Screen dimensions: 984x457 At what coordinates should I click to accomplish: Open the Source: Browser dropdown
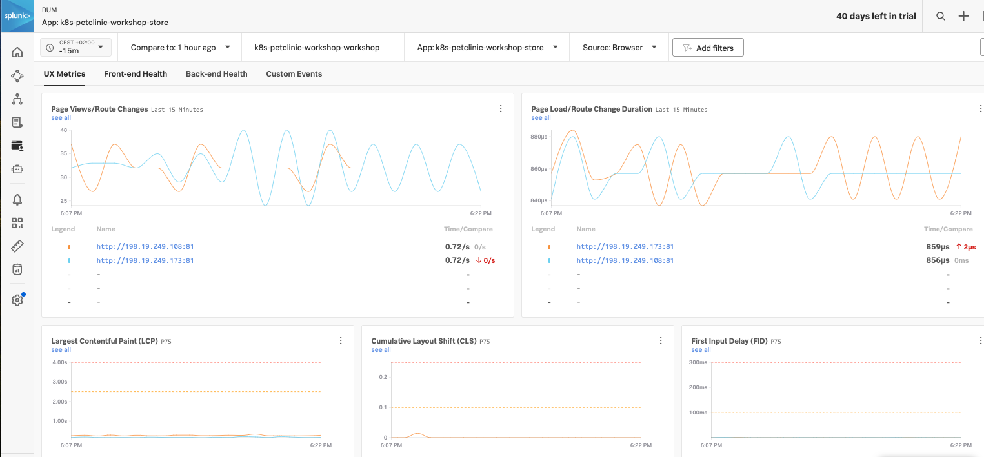tap(619, 48)
